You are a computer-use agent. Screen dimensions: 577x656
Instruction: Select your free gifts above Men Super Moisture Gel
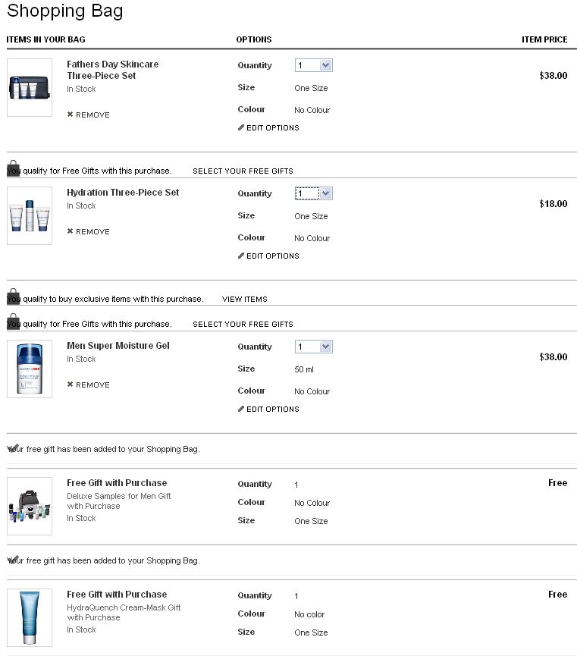point(243,325)
